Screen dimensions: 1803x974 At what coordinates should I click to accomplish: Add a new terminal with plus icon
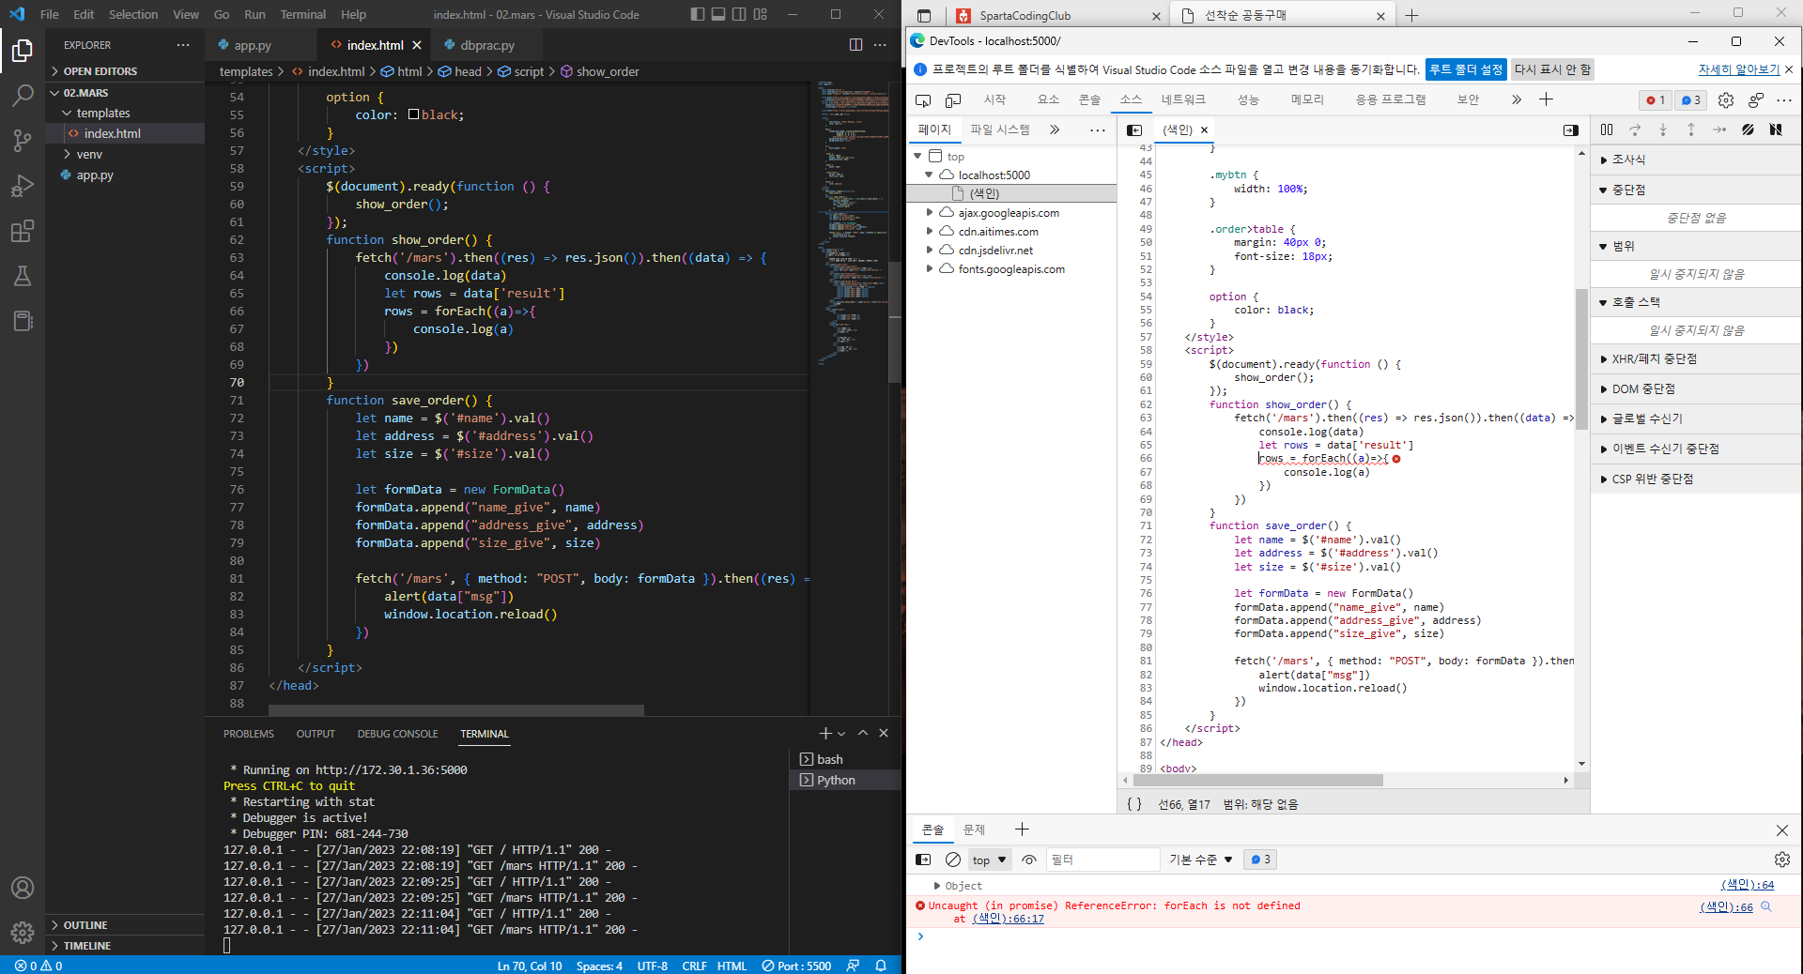pyautogui.click(x=825, y=734)
